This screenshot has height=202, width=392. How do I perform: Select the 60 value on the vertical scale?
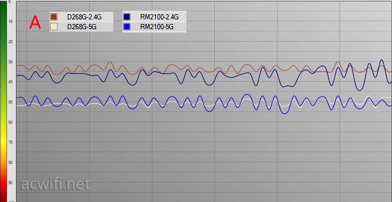10,122
